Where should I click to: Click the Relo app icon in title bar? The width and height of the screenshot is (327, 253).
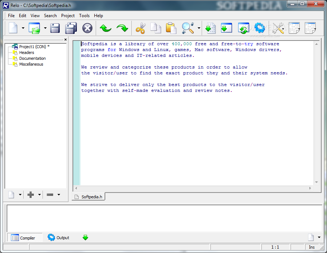coord(6,5)
